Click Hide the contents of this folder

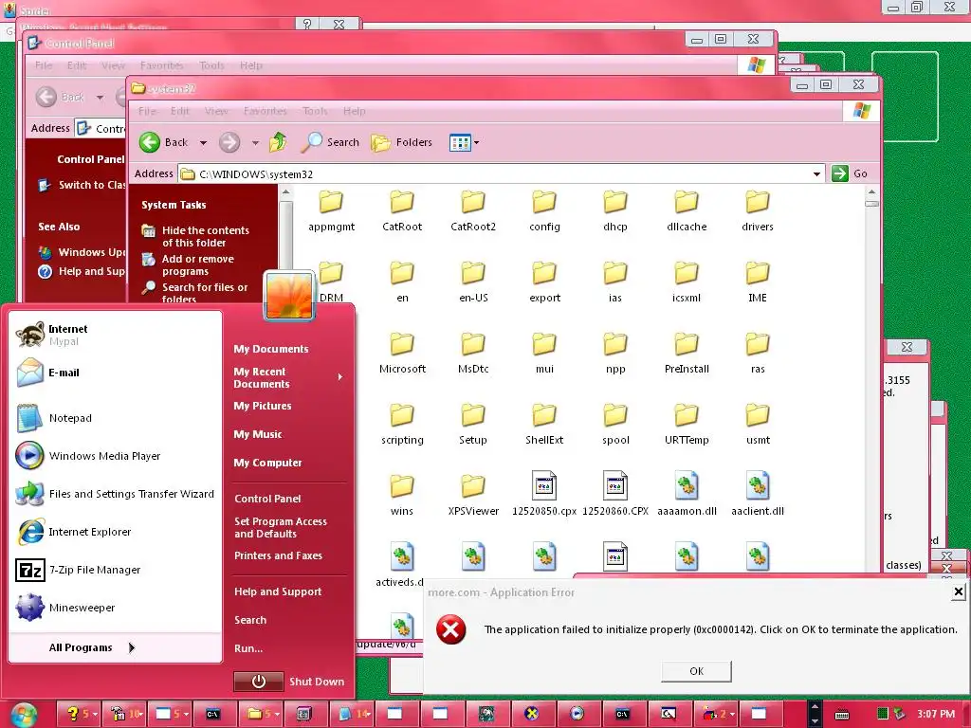[x=195, y=236]
